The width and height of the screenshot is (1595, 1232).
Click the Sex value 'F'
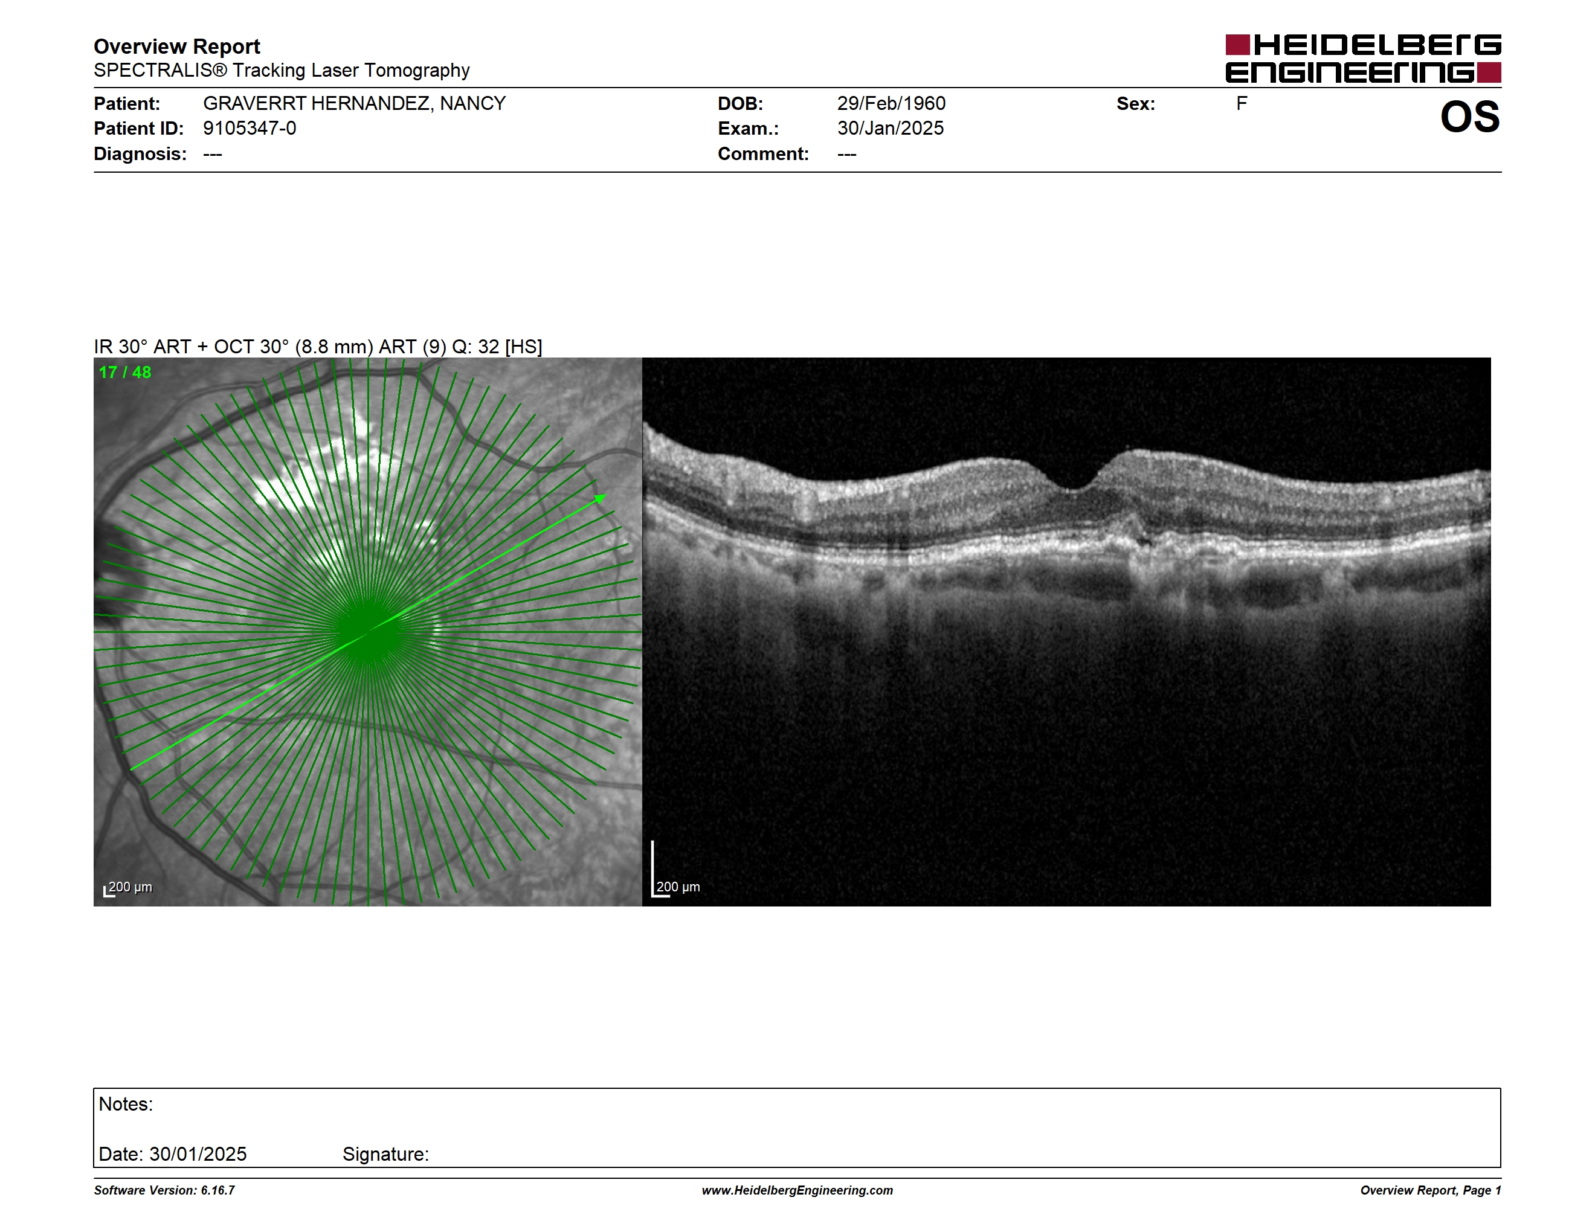pos(1242,104)
